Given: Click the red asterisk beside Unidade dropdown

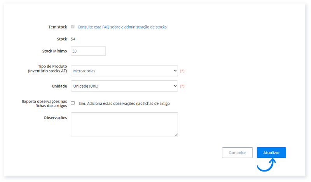Looking at the screenshot, I should pyautogui.click(x=182, y=86).
